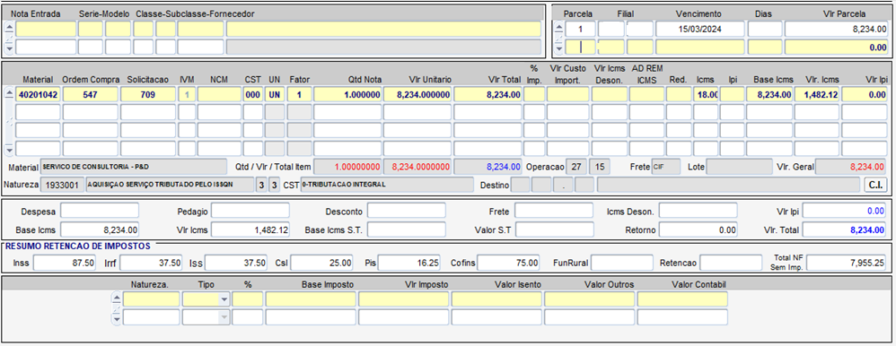Click the Natureza block scroll-up arrow
896x346 pixels.
(116, 297)
